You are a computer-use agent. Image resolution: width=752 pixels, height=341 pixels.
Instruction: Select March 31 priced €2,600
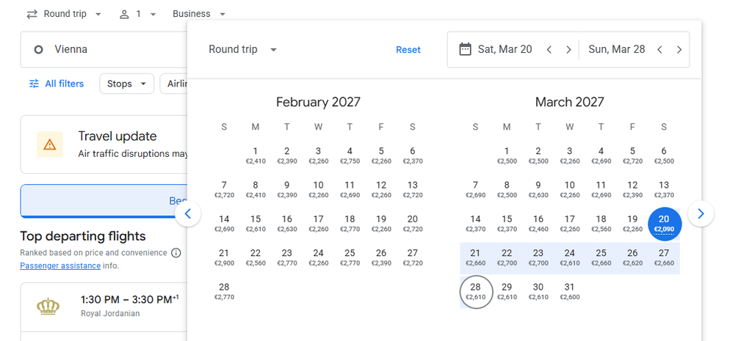[x=570, y=292]
